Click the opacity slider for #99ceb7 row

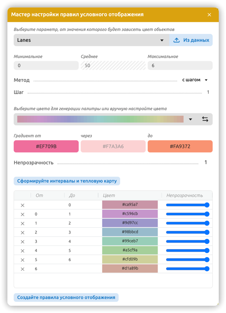188,241
